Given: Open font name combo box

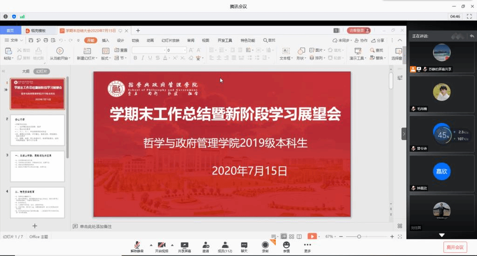Looking at the screenshot, I should coord(149,50).
